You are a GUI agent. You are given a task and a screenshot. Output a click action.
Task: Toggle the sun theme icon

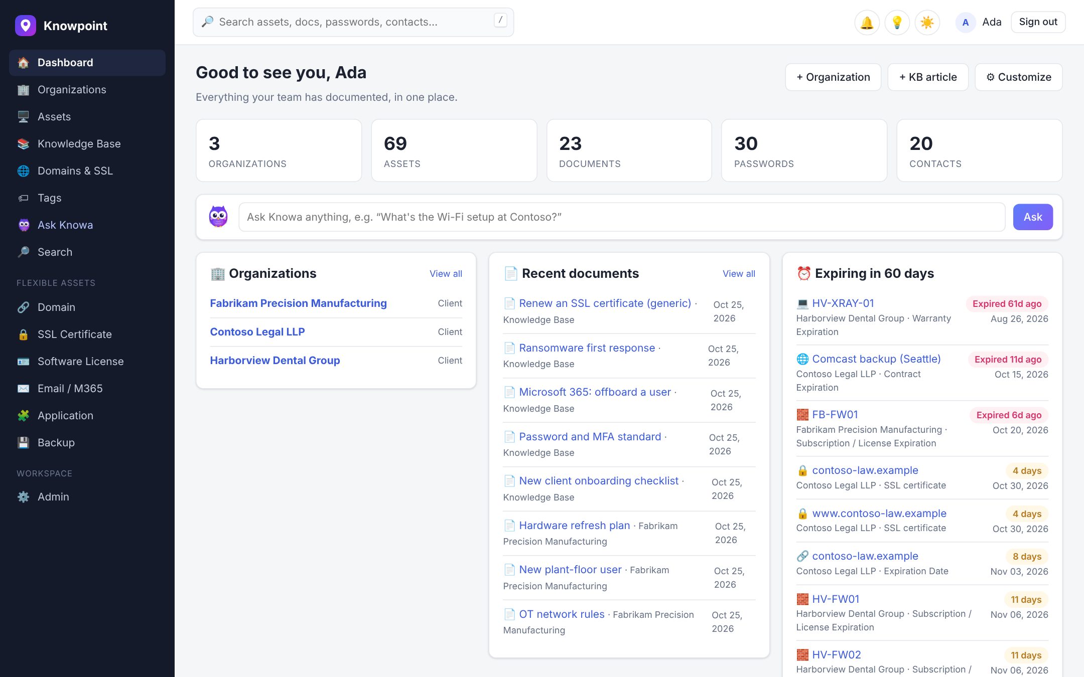coord(927,23)
